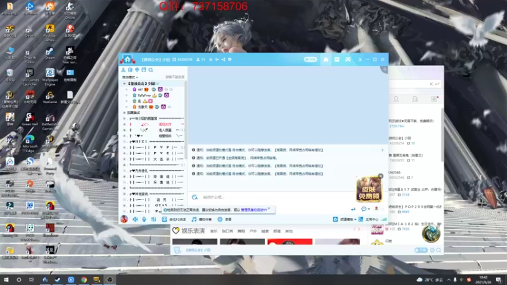The image size is (507, 285).
Task: Open the 采集组 sub-channel
Action: [161, 182]
